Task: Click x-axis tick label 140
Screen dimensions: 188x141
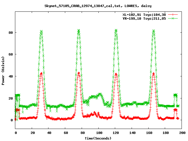Action: pos(132,133)
